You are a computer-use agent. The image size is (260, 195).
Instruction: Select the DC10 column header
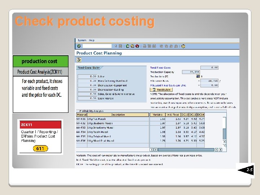pos(185,114)
